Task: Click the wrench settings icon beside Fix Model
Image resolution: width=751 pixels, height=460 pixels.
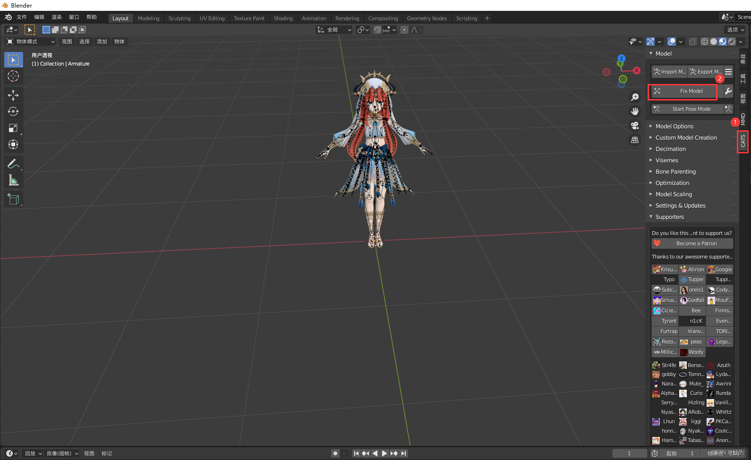Action: point(728,91)
